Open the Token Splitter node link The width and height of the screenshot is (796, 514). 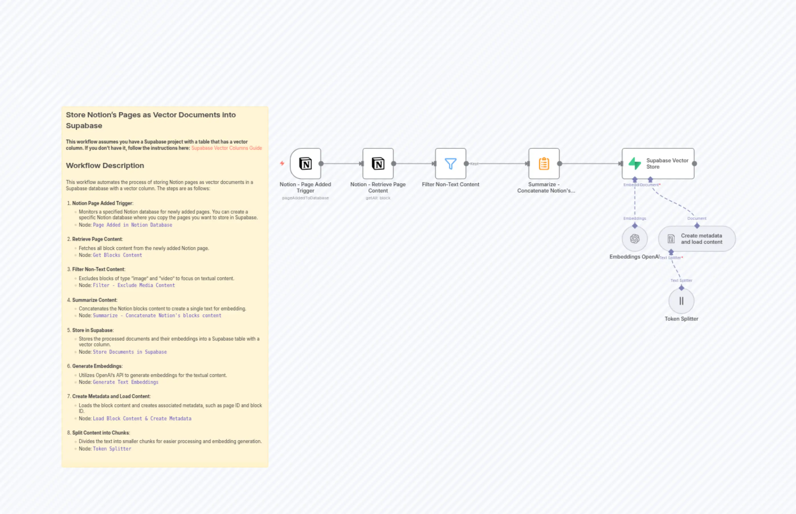[x=112, y=449]
